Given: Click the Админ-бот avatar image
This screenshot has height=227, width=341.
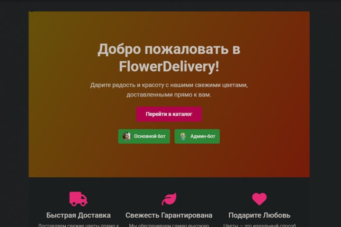Looking at the screenshot, I should tap(183, 136).
